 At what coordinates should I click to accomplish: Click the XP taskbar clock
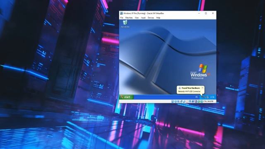(212, 97)
